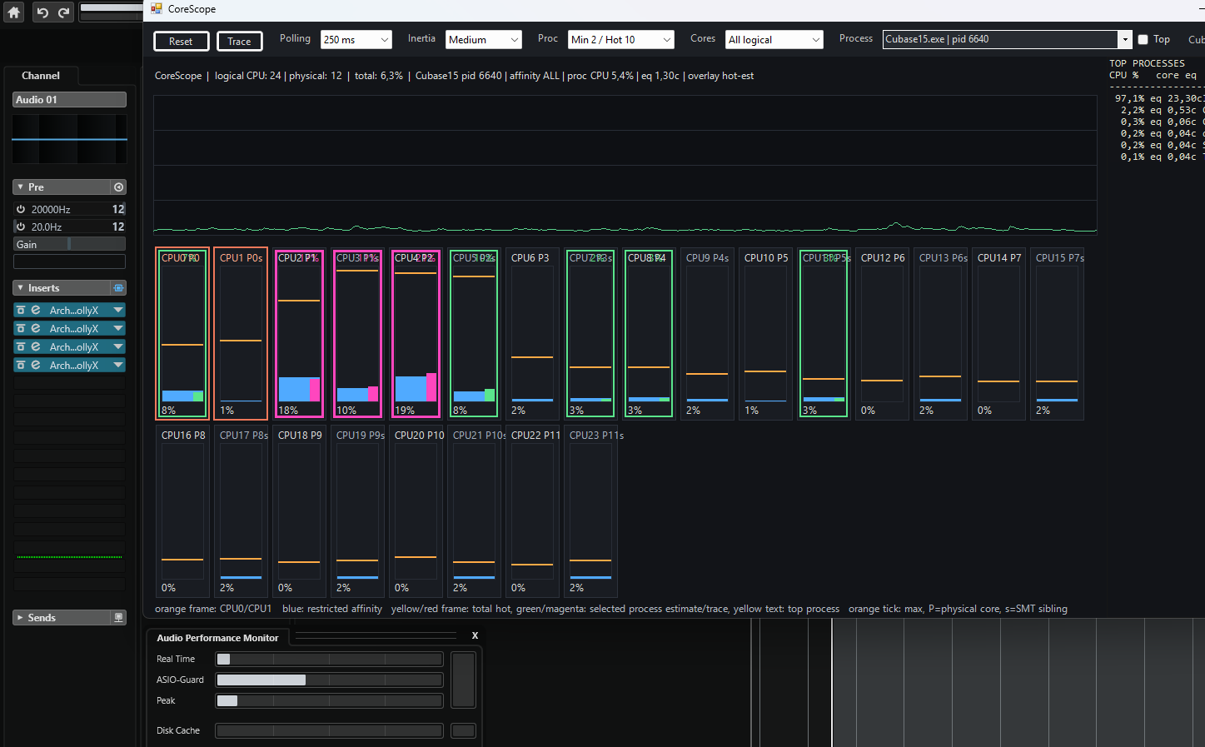1205x747 pixels.
Task: Click the TOP PROCESSES heading
Action: [1147, 63]
